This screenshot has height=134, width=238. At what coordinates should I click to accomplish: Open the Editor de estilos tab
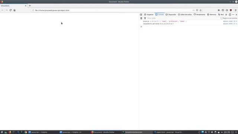click(x=185, y=15)
